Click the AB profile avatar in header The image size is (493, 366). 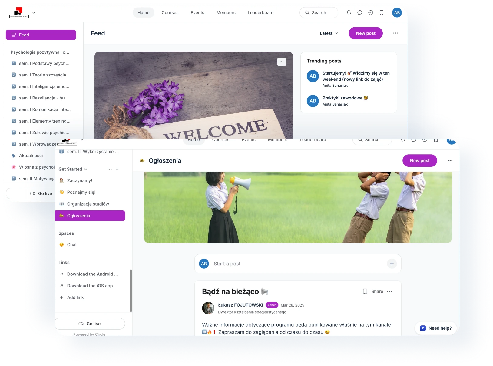397,13
